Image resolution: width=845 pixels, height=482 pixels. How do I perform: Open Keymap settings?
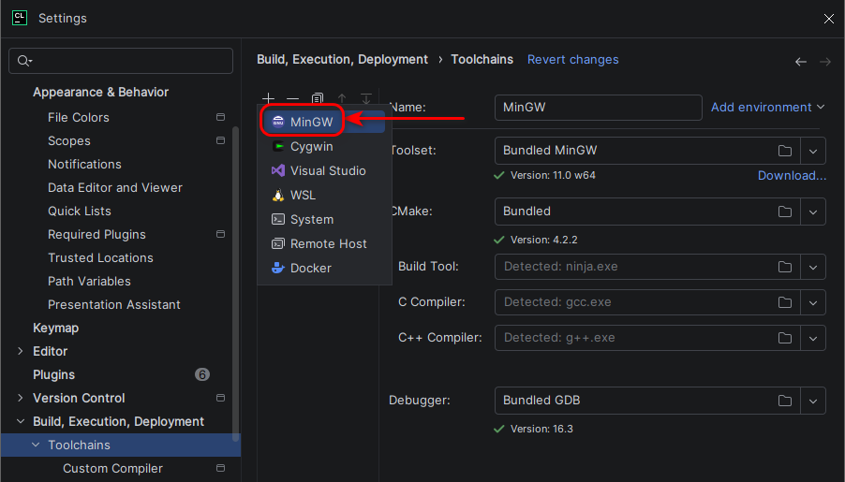(55, 328)
